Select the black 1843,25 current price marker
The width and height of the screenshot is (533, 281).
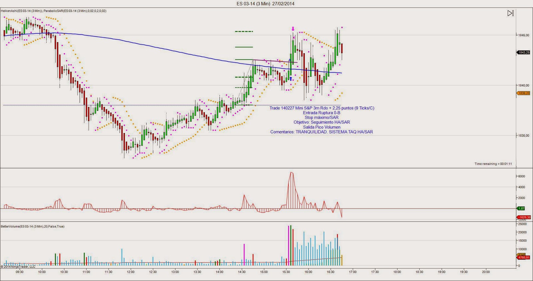click(523, 53)
